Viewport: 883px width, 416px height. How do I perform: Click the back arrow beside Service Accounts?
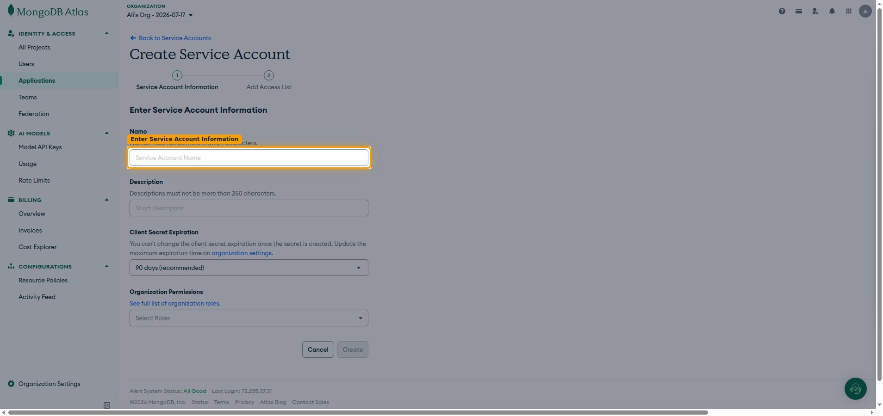click(x=133, y=38)
